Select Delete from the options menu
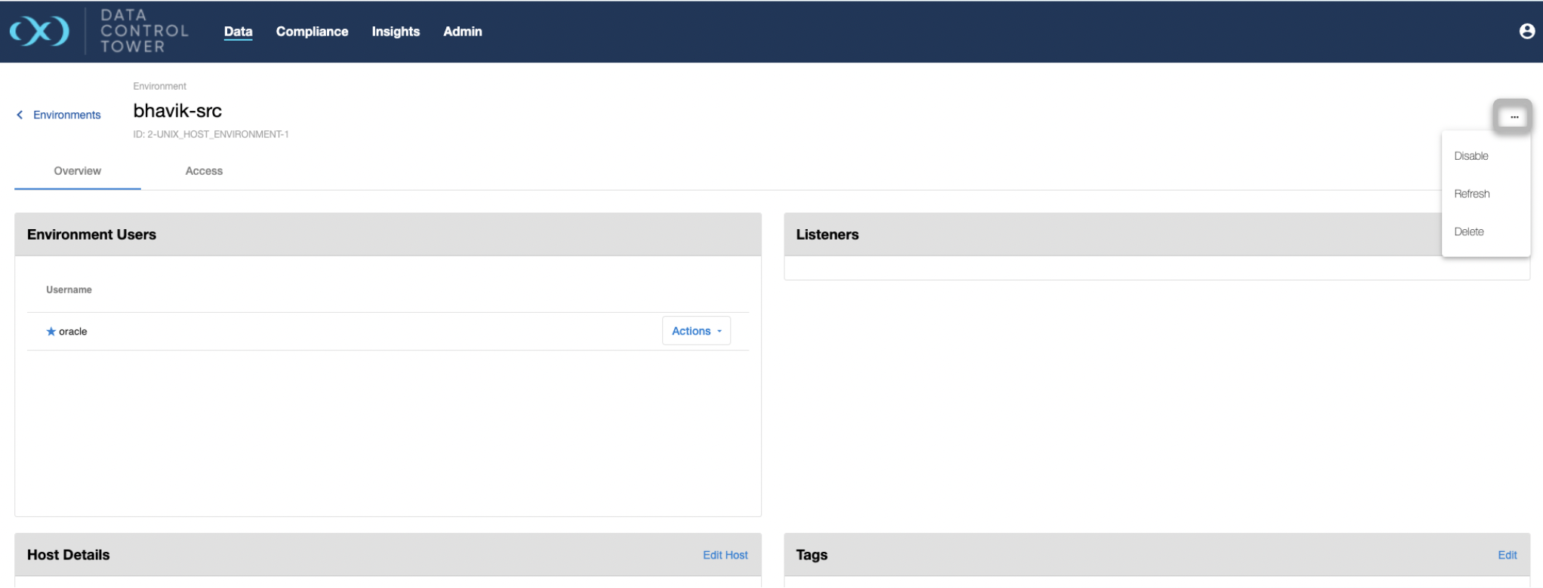Image resolution: width=1543 pixels, height=588 pixels. tap(1468, 231)
